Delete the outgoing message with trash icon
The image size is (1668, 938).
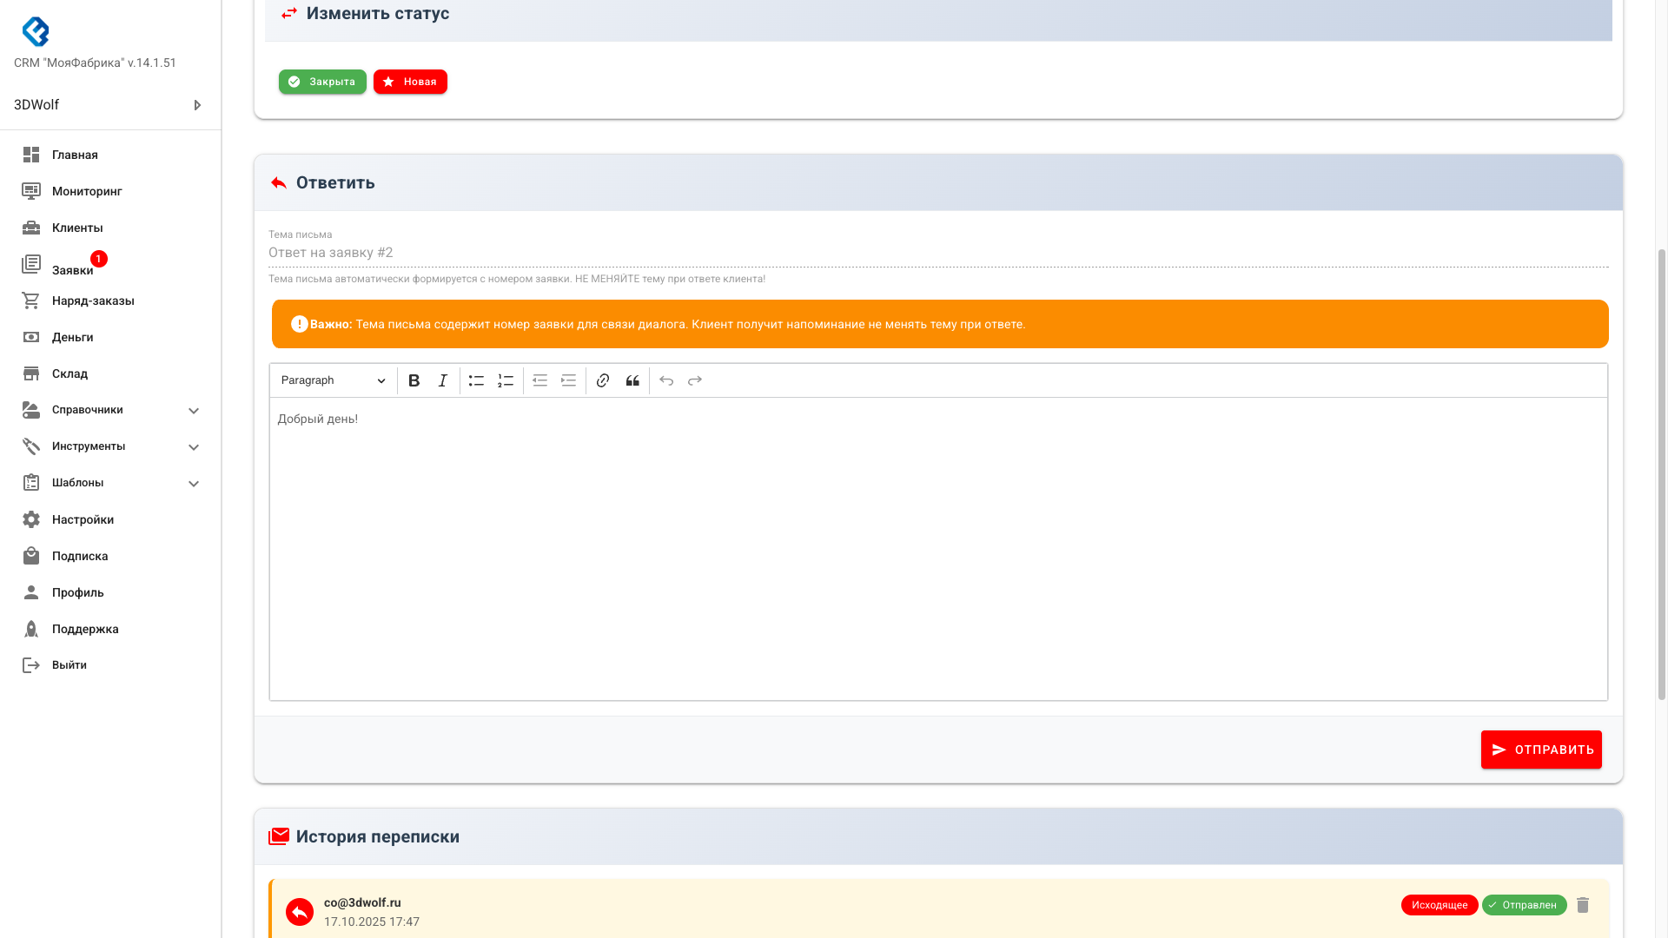point(1583,905)
